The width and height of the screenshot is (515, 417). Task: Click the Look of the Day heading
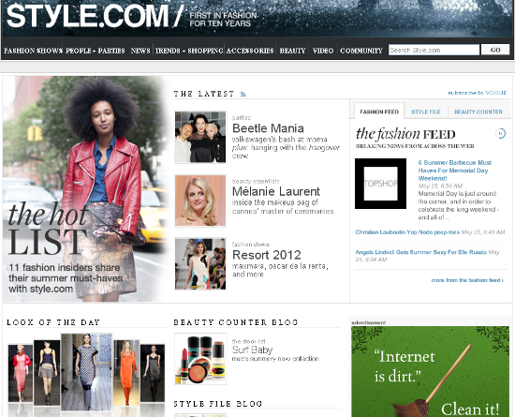53,322
